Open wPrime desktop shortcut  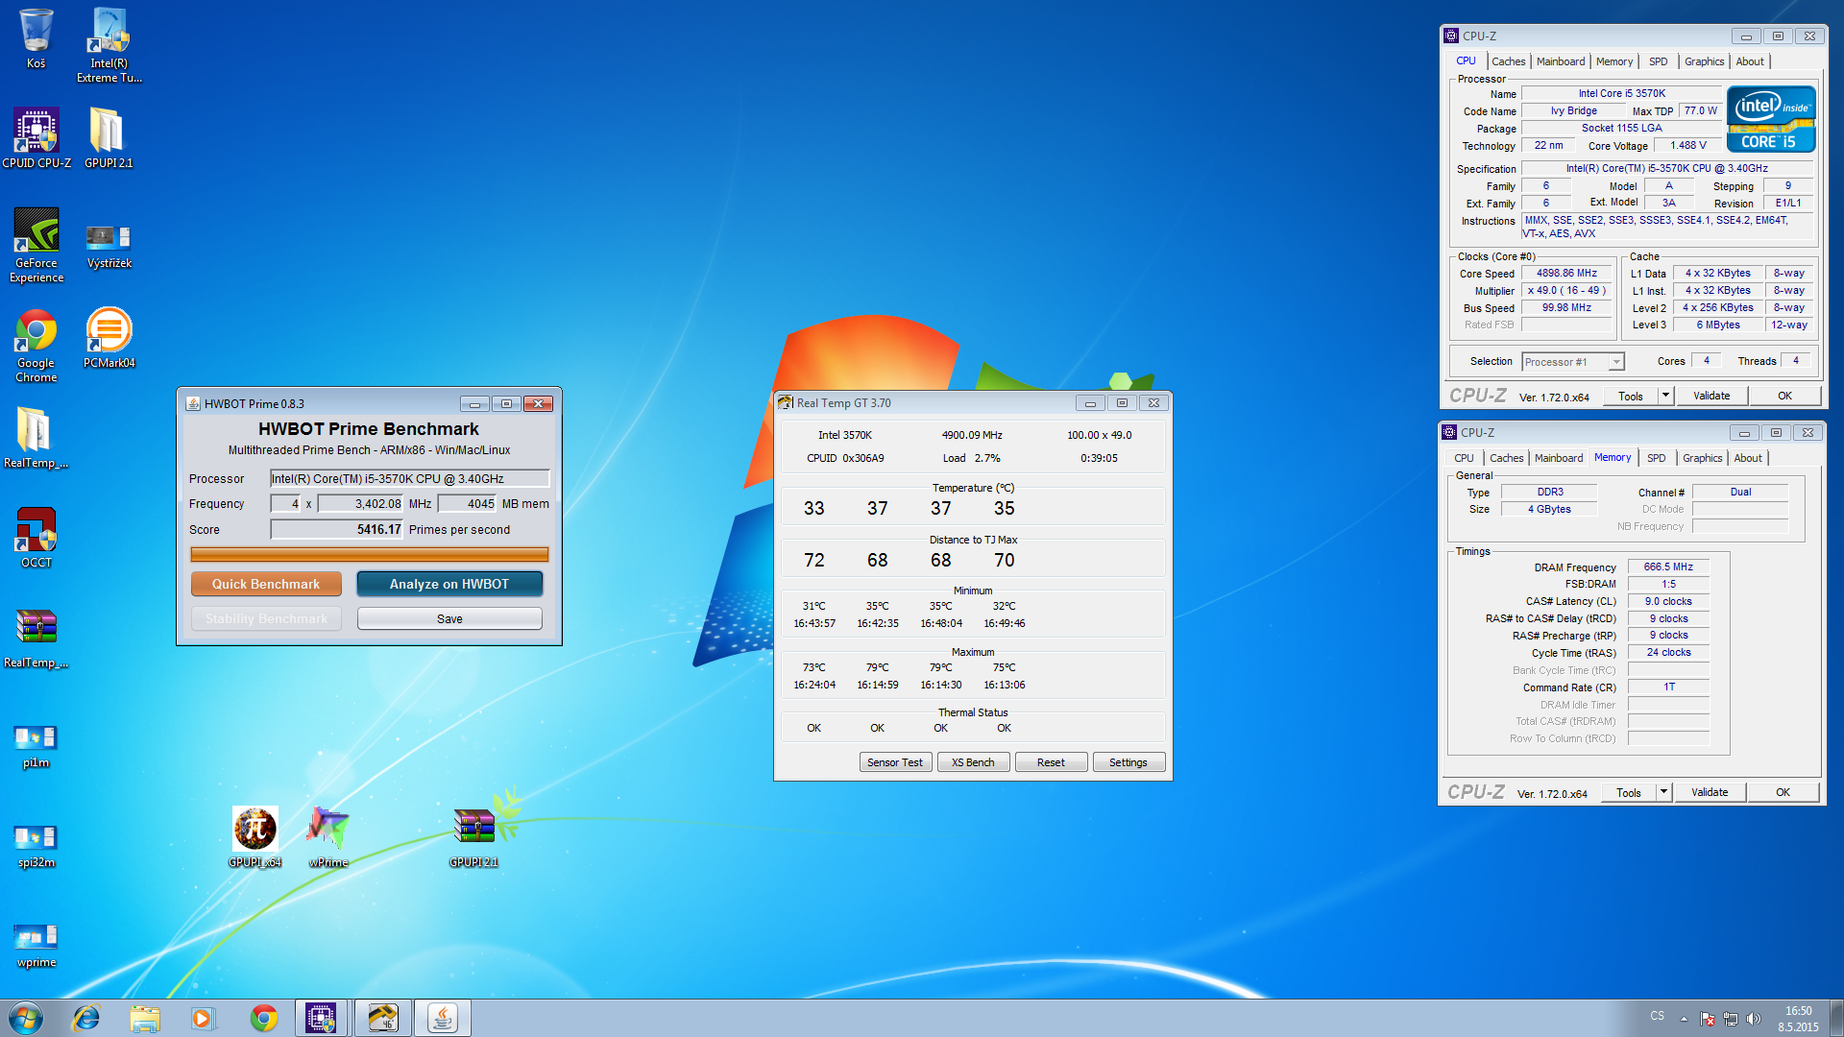pyautogui.click(x=328, y=836)
